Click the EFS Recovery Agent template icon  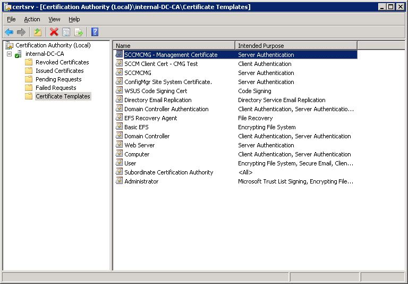click(x=119, y=118)
